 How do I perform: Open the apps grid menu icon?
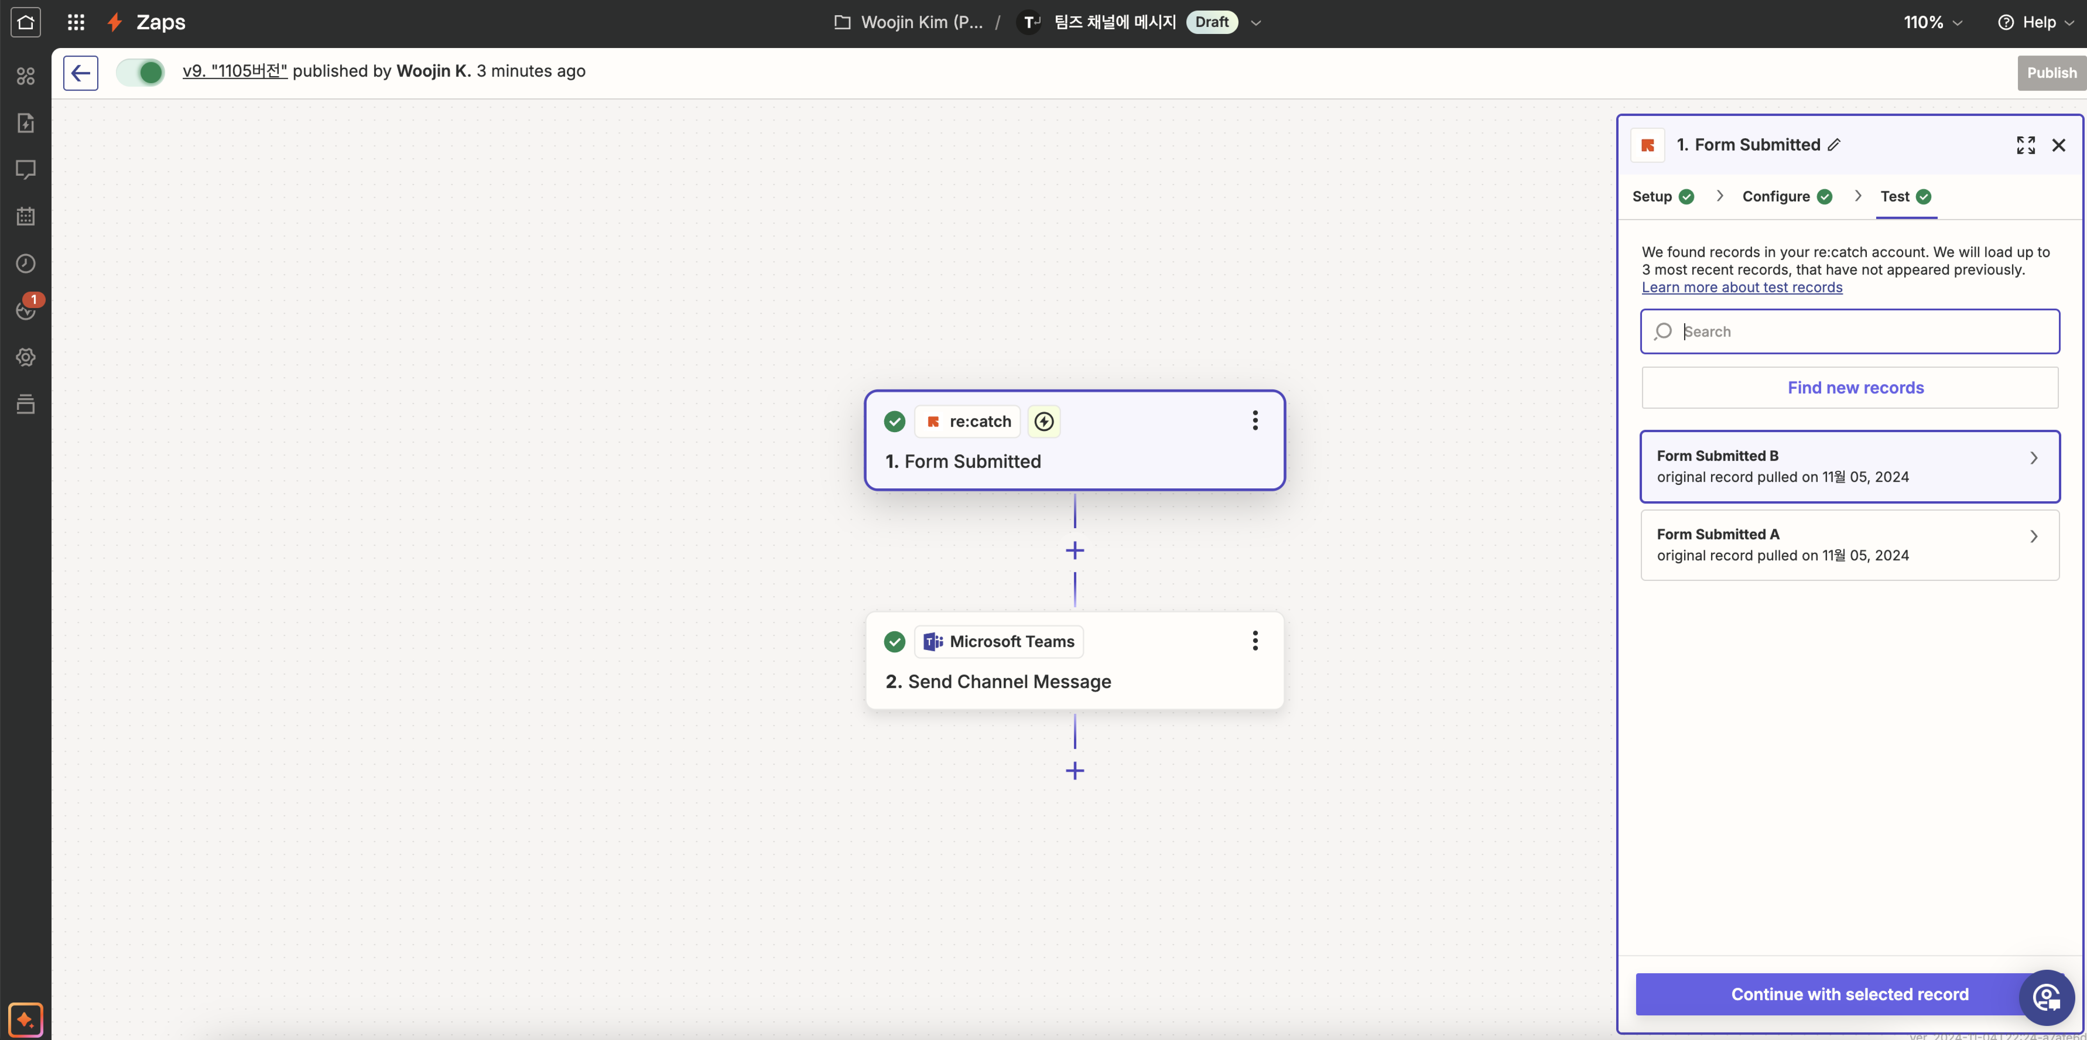(x=76, y=22)
